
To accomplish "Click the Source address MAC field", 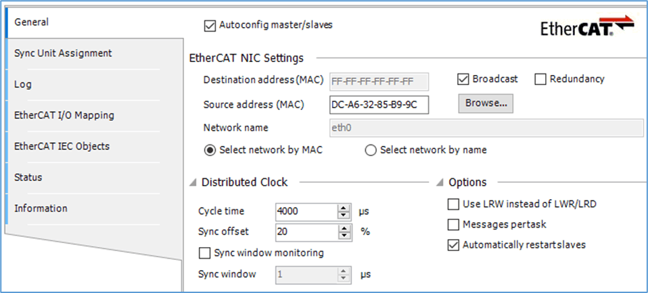I will pyautogui.click(x=378, y=105).
